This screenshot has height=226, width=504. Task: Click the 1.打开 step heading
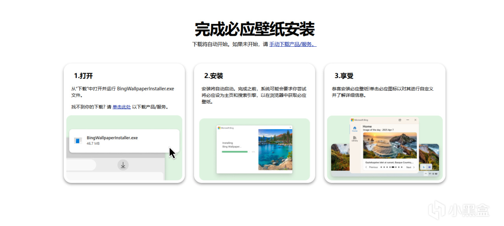(x=83, y=76)
